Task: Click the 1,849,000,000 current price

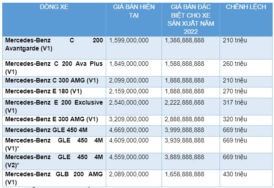Action: [x=129, y=64]
